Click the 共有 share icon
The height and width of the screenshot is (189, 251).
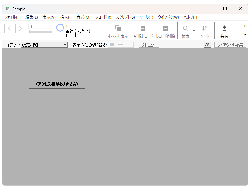(224, 28)
